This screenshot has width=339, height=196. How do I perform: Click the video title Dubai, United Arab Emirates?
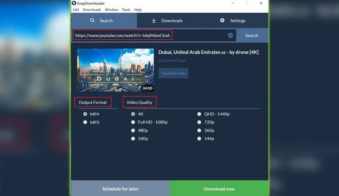coord(208,52)
